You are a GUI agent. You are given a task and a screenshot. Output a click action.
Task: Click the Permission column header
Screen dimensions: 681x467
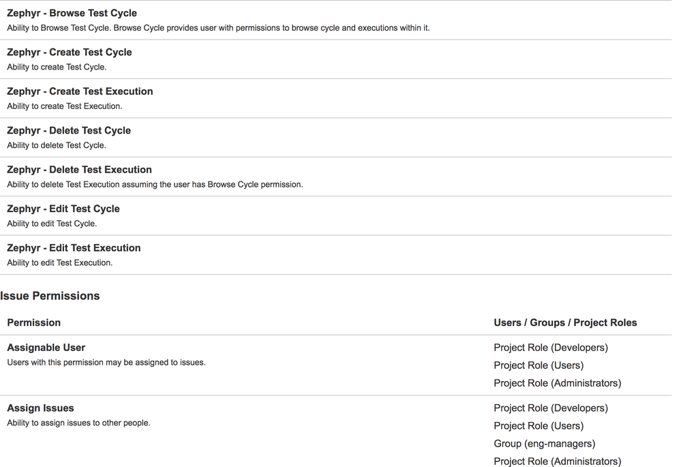[34, 322]
